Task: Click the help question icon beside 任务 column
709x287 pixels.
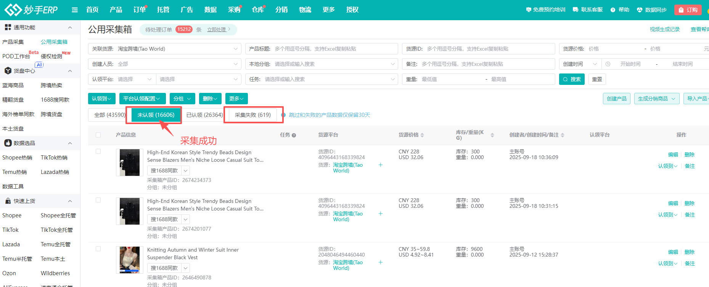Action: [x=294, y=135]
